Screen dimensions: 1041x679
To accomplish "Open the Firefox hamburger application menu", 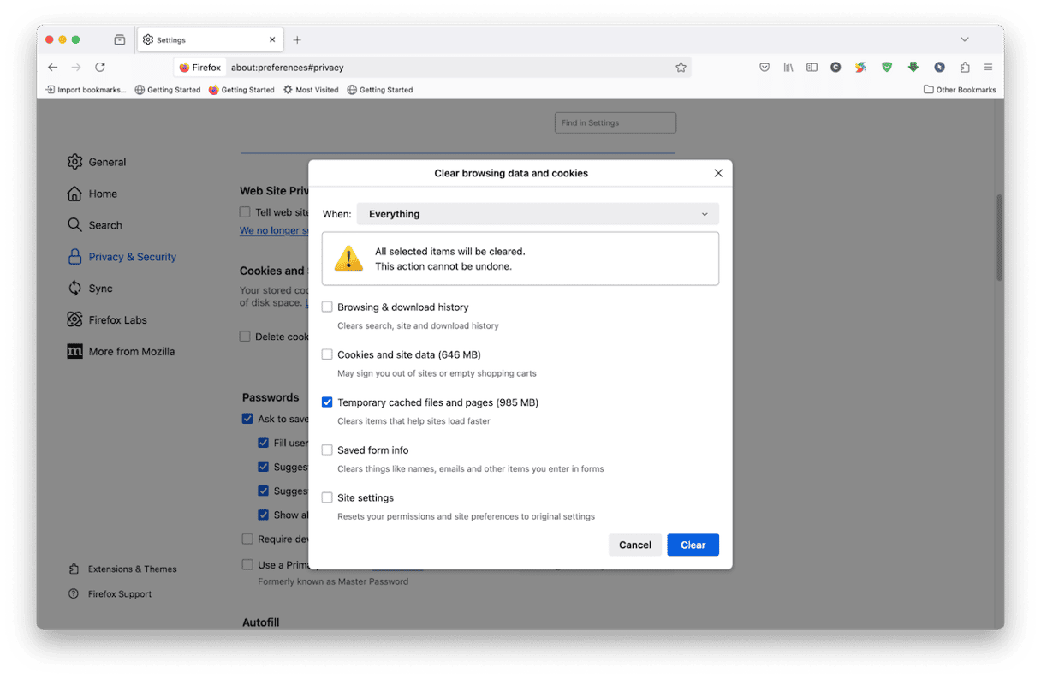I will pyautogui.click(x=988, y=67).
